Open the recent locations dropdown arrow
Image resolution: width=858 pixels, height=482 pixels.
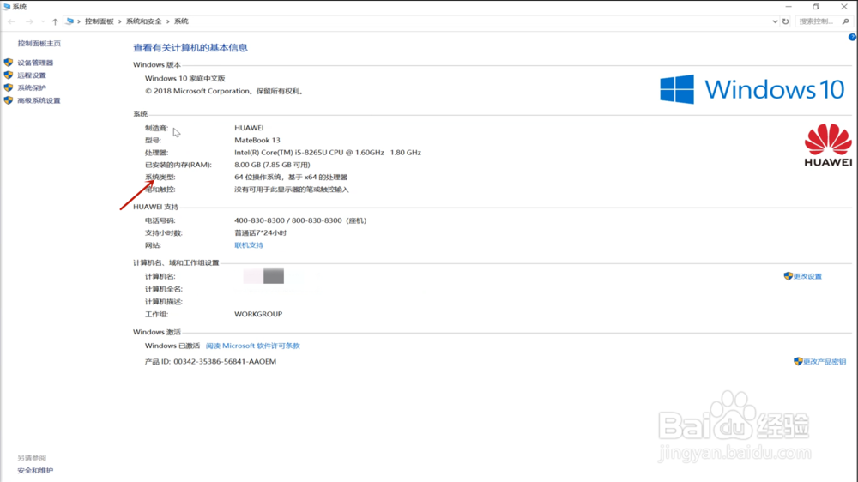(43, 21)
